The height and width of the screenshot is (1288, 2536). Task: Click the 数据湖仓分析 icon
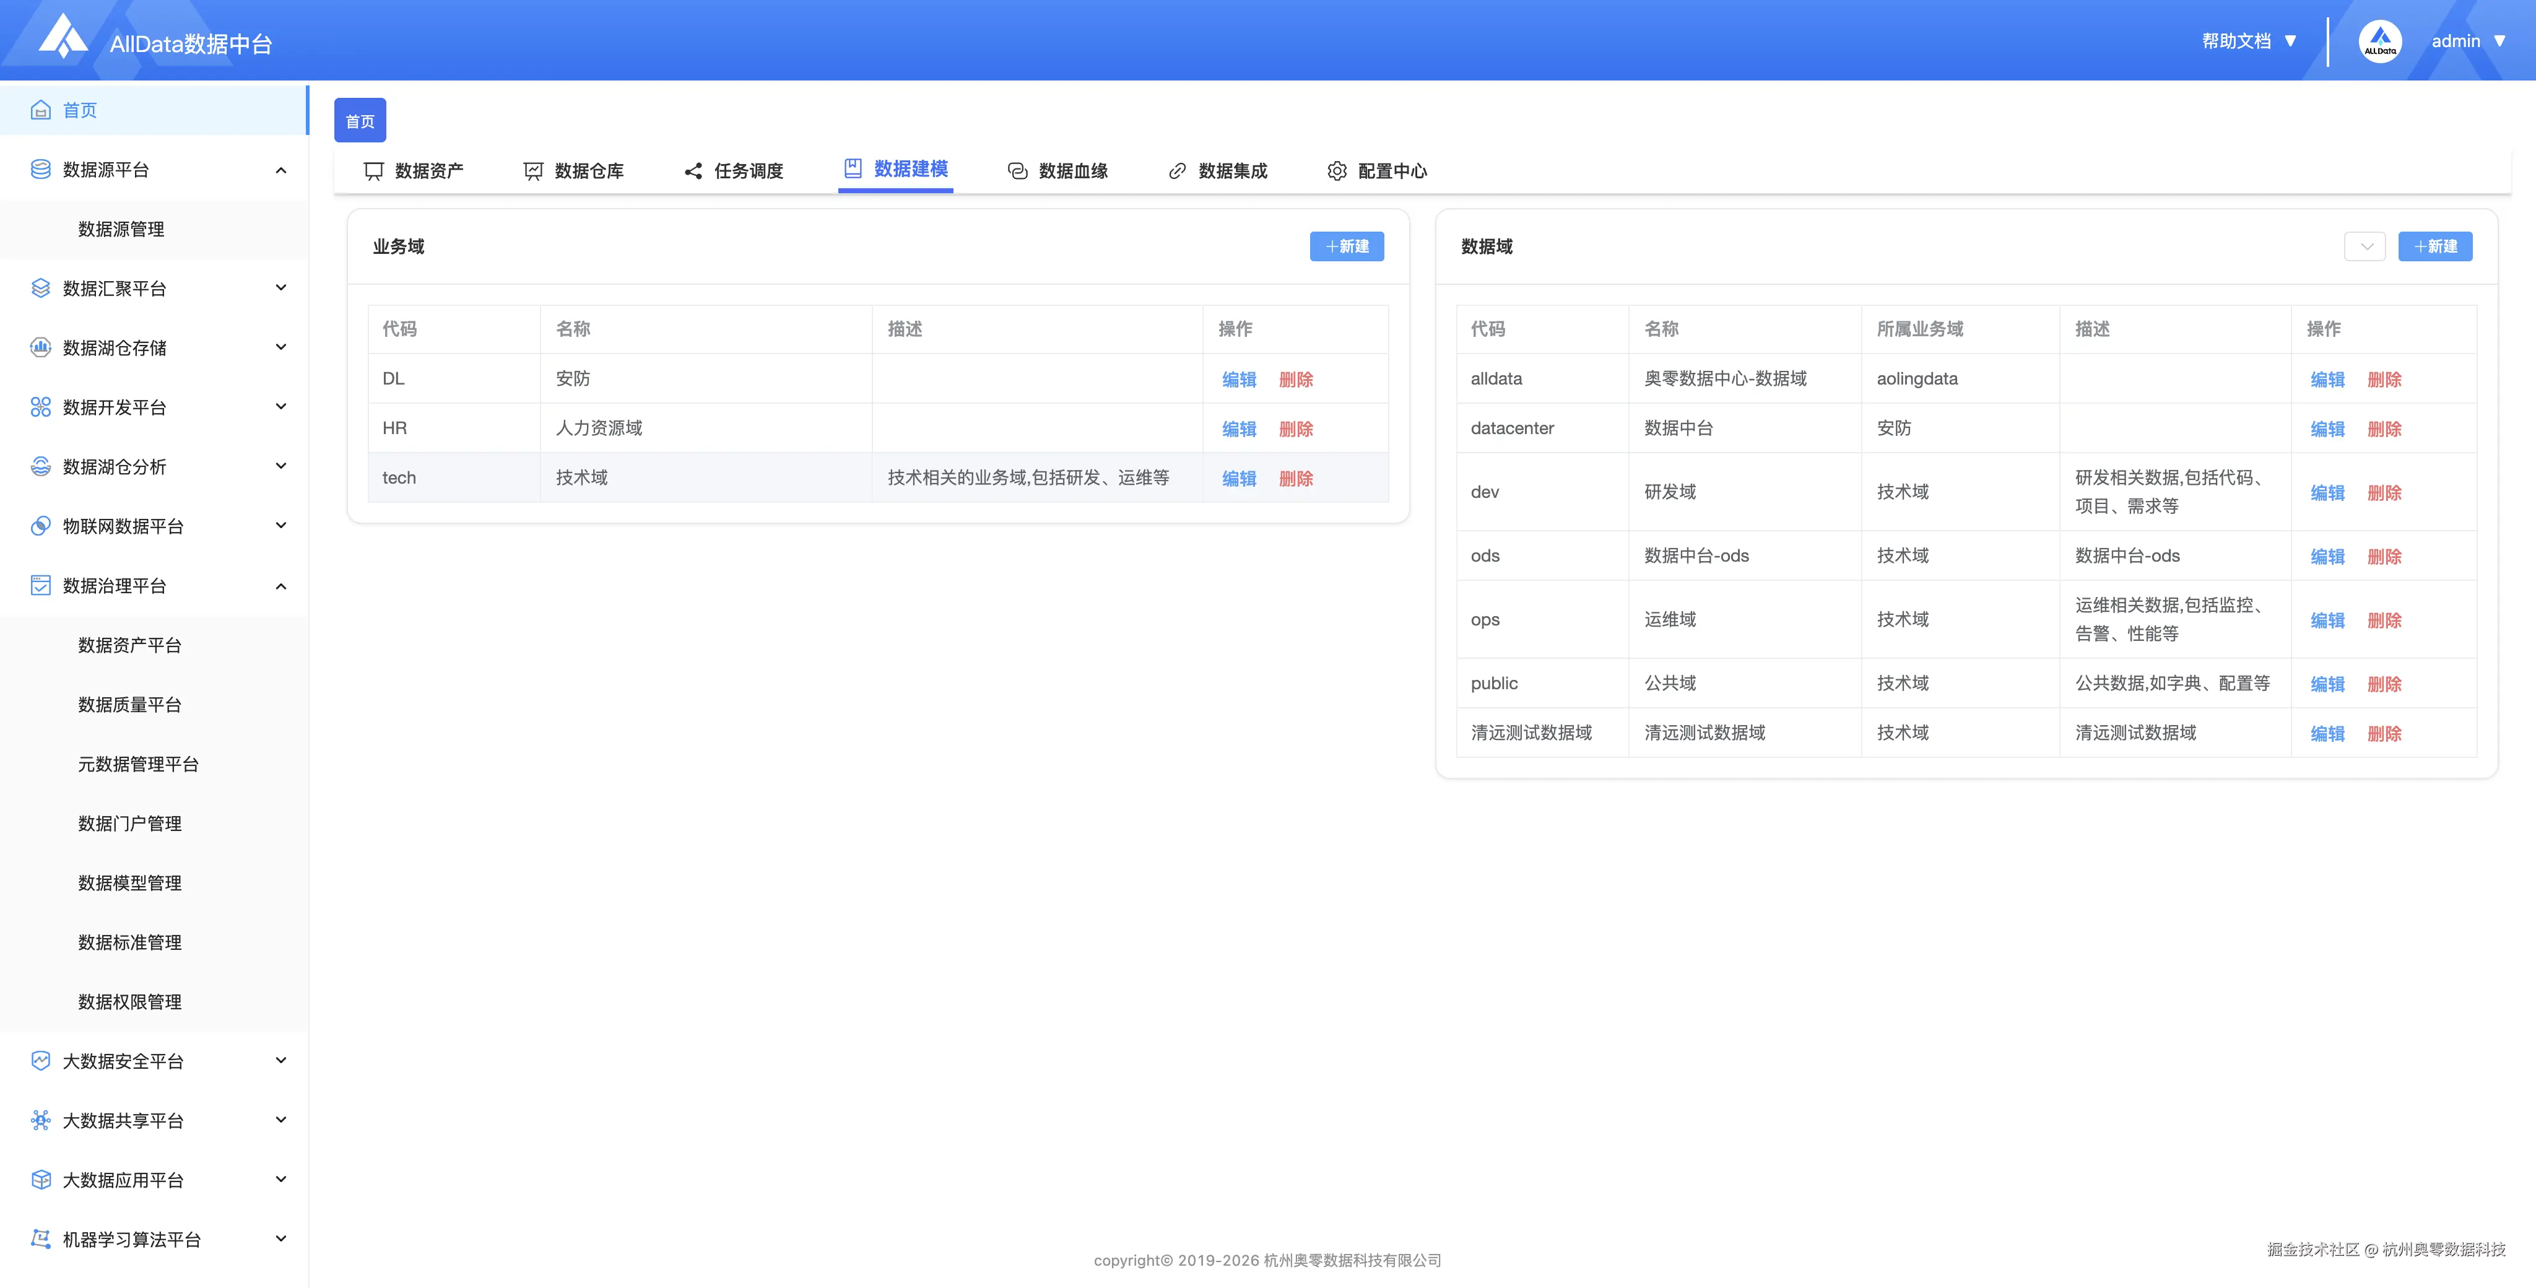[40, 467]
